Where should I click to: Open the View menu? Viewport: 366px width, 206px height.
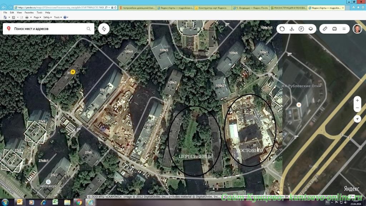pyautogui.click(x=19, y=13)
